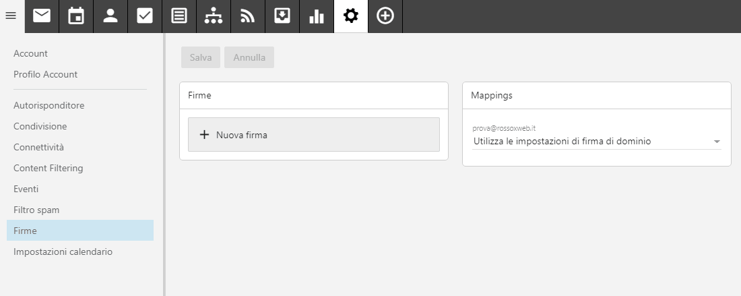This screenshot has height=296, width=741.
Task: Select the Settings gear tab
Action: pos(351,16)
